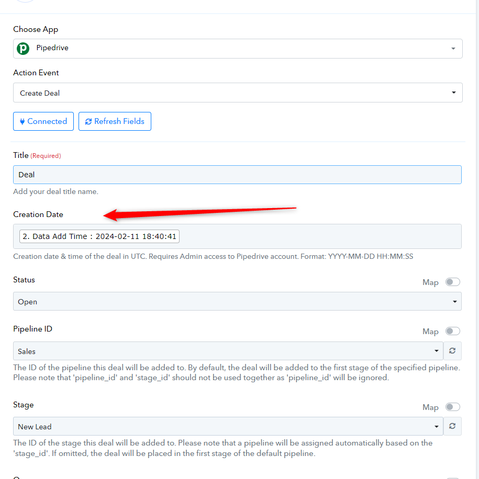Viewport: 479px width, 479px height.
Task: Click the refresh arrows icon on Refresh Fields
Action: tap(88, 121)
